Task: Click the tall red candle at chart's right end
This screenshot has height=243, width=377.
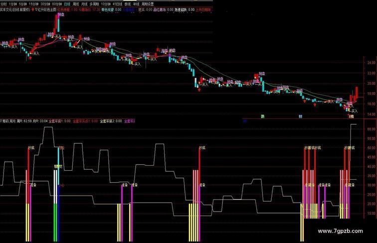Action: click(357, 92)
